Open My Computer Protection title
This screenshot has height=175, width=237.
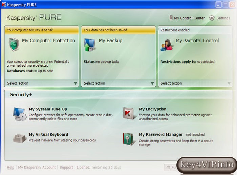[48, 41]
